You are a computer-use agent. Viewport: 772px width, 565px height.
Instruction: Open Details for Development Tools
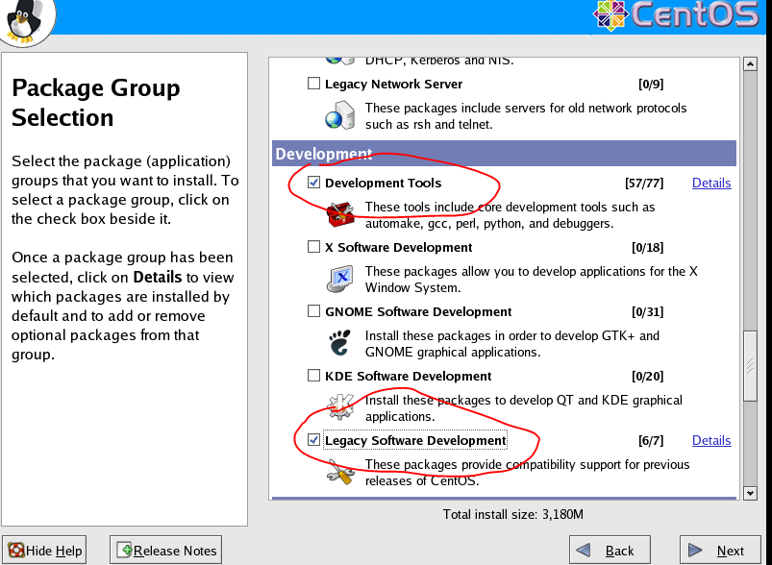tap(711, 184)
